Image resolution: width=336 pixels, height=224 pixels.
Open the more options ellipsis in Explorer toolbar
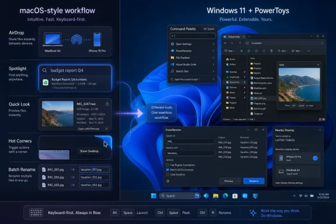pos(309,51)
